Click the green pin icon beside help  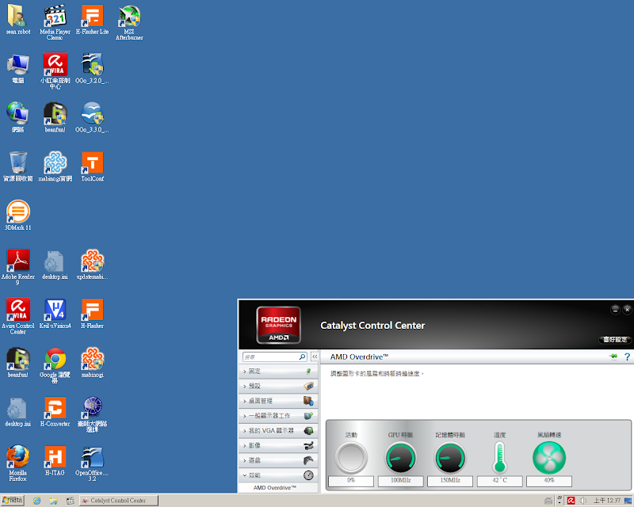coord(613,356)
